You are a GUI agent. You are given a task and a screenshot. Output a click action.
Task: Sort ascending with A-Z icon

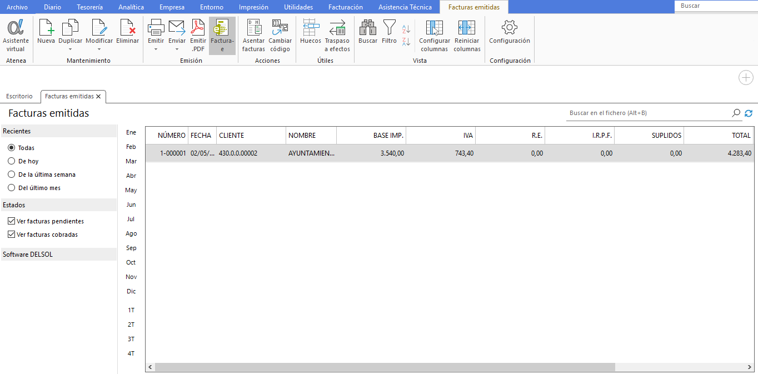point(406,29)
